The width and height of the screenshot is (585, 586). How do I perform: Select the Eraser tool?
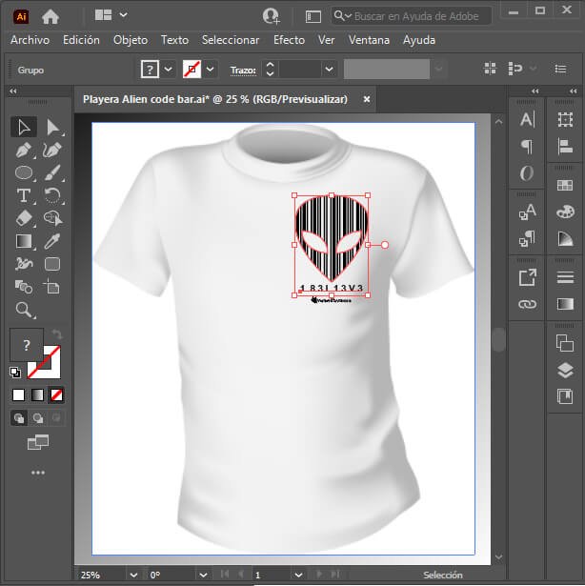[24, 218]
